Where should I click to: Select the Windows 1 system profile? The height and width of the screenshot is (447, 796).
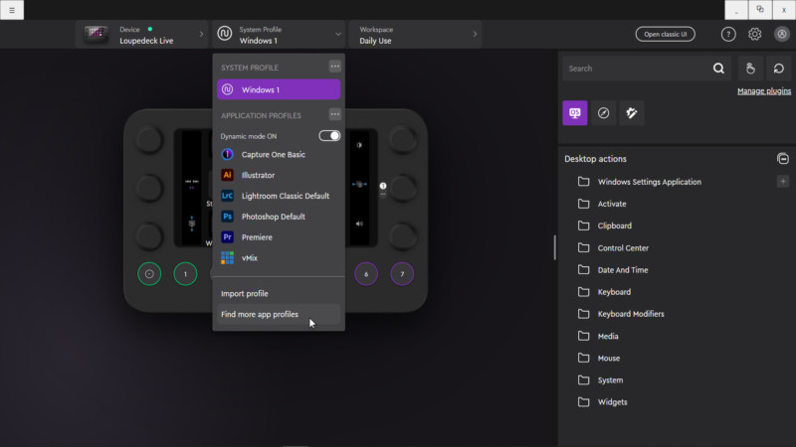[x=279, y=89]
